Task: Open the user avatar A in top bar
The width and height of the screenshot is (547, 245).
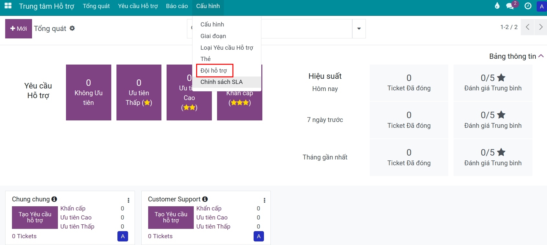Action: coord(542,6)
